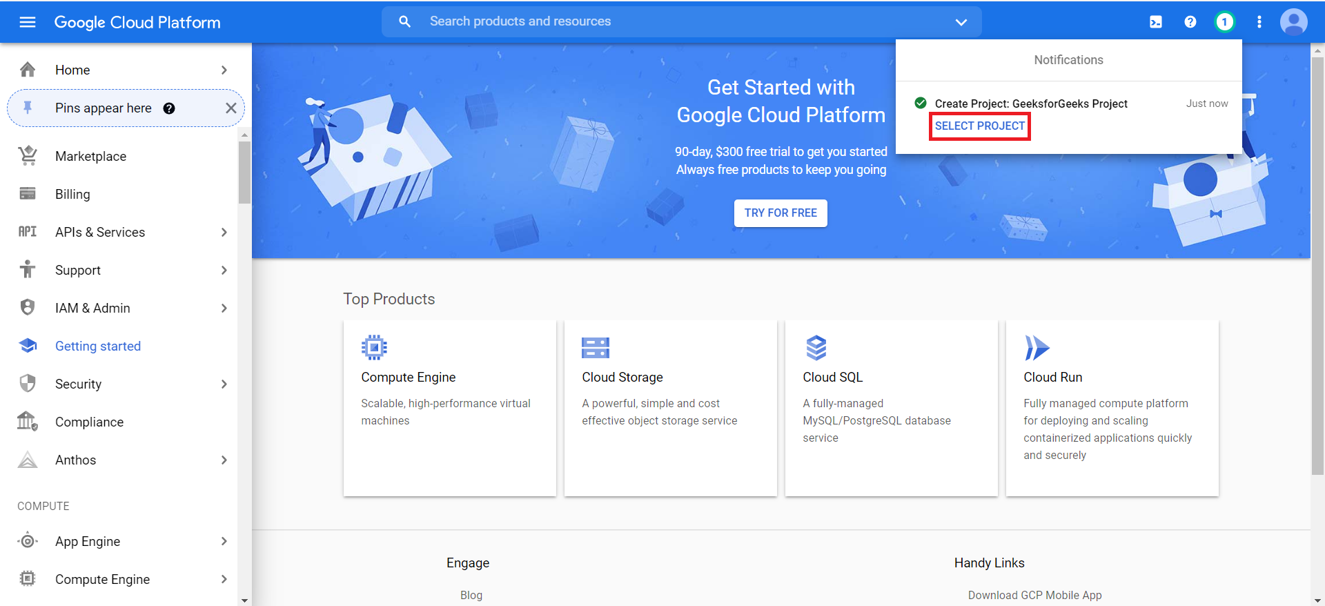This screenshot has width=1325, height=606.
Task: Open the three-dot settings menu
Action: coord(1259,22)
